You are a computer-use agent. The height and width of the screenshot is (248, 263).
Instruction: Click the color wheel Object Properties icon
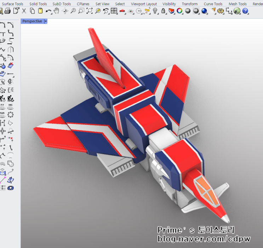[x=179, y=11]
